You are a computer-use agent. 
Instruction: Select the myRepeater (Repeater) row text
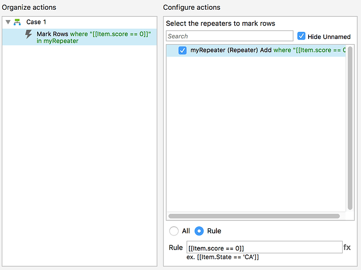(231, 50)
